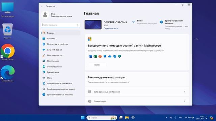
Task: Click the Войти sign-in button
Action: [x=97, y=65]
